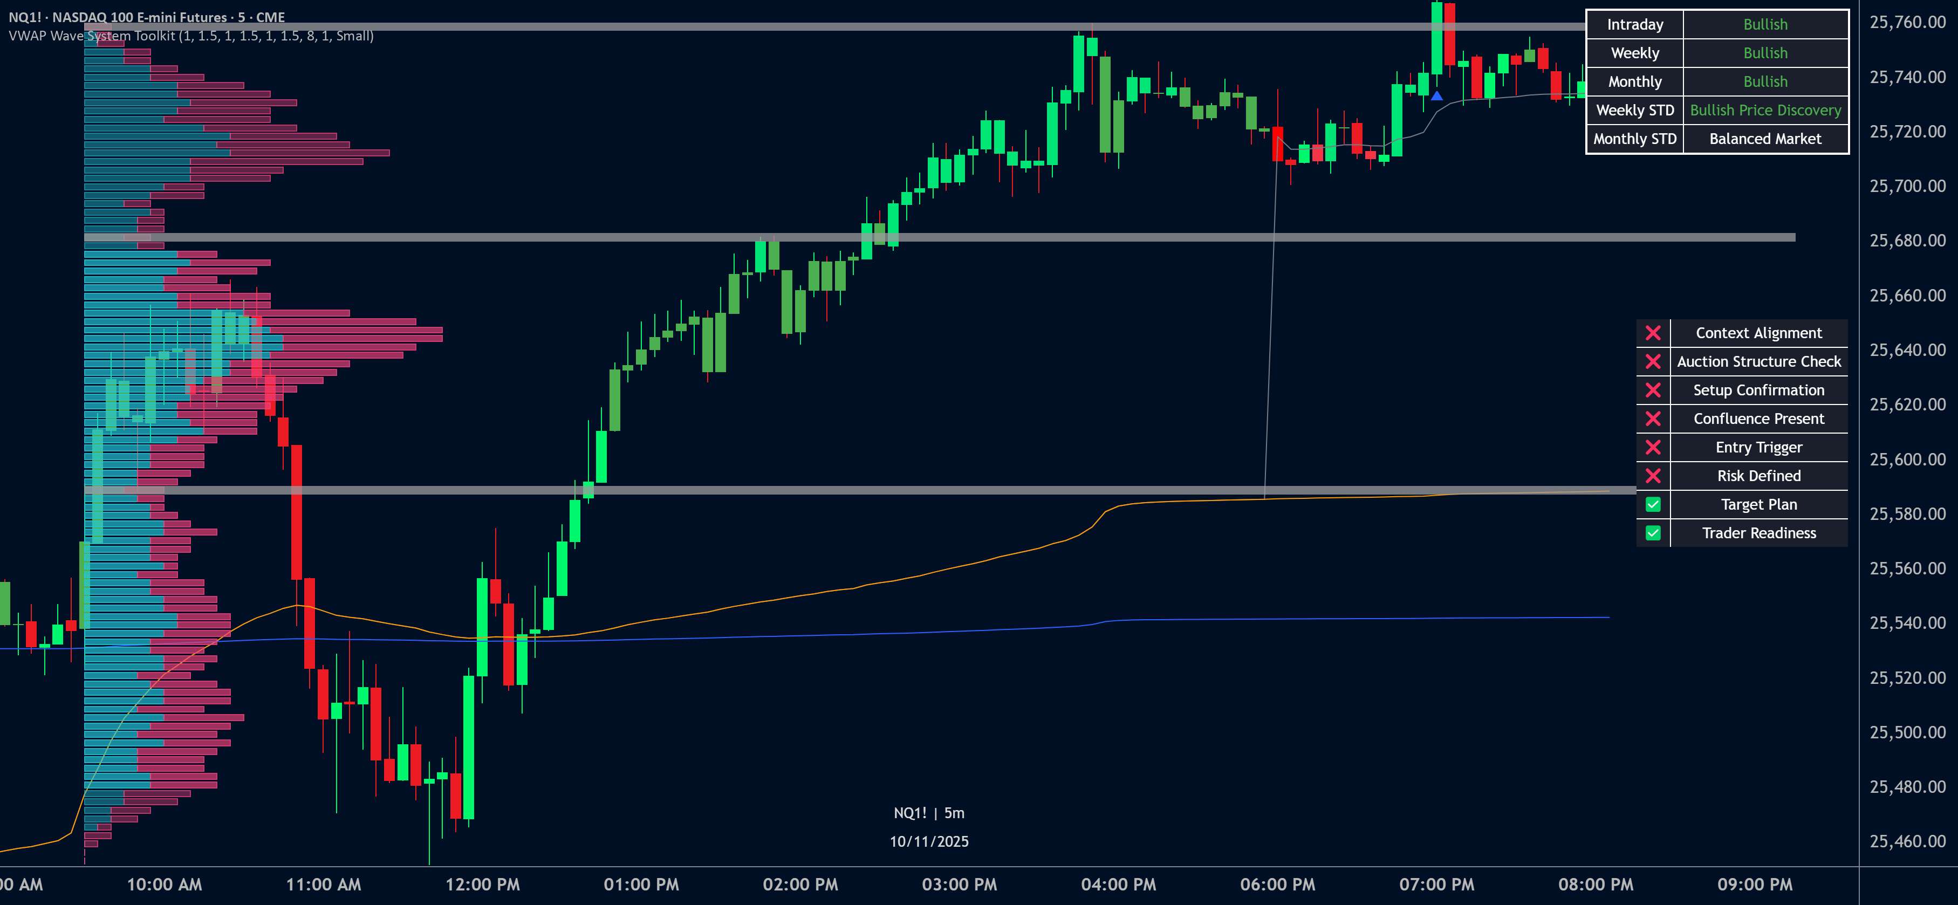Click the Entry Trigger label
The image size is (1958, 905).
tap(1758, 447)
